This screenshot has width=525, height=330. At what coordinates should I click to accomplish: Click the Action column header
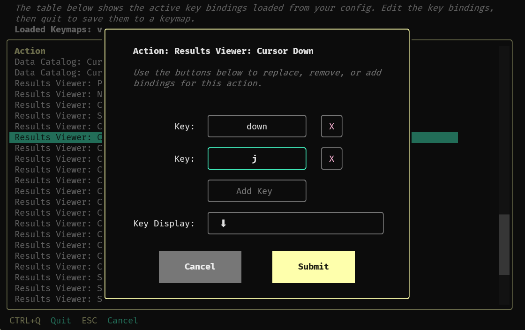pyautogui.click(x=30, y=51)
